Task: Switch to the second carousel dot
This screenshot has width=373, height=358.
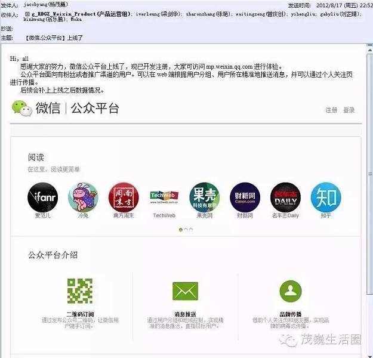Action: click(x=186, y=230)
